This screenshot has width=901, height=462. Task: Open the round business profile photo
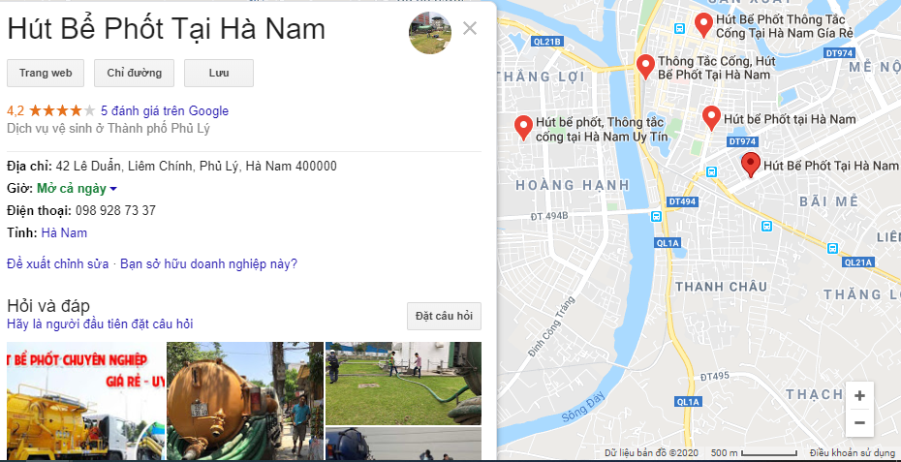pos(430,33)
